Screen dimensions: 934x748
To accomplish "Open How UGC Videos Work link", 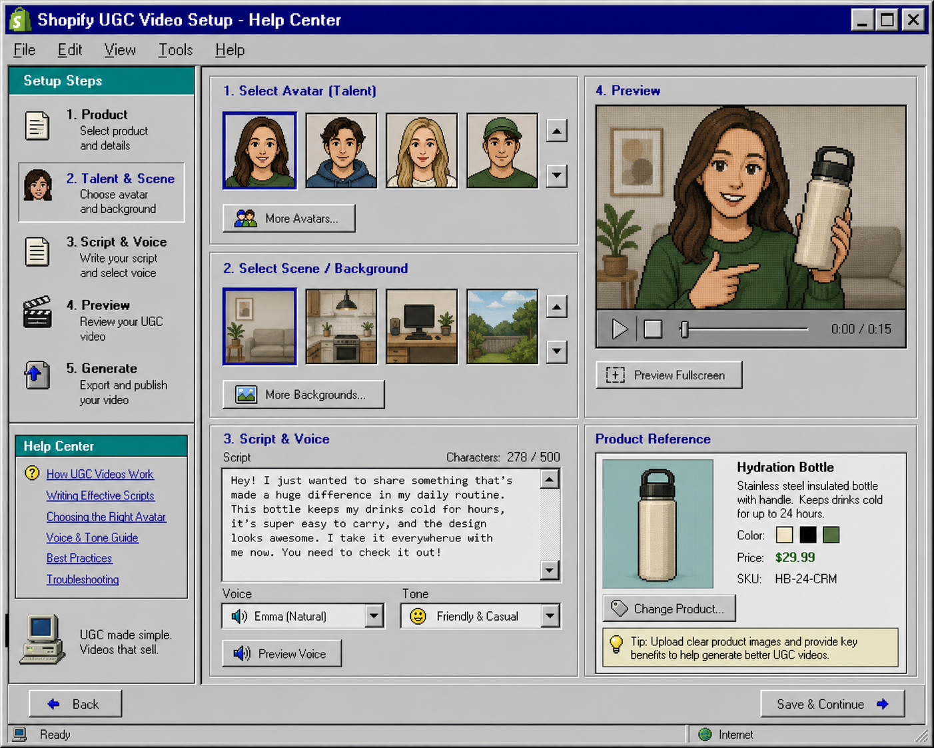I will click(x=100, y=474).
